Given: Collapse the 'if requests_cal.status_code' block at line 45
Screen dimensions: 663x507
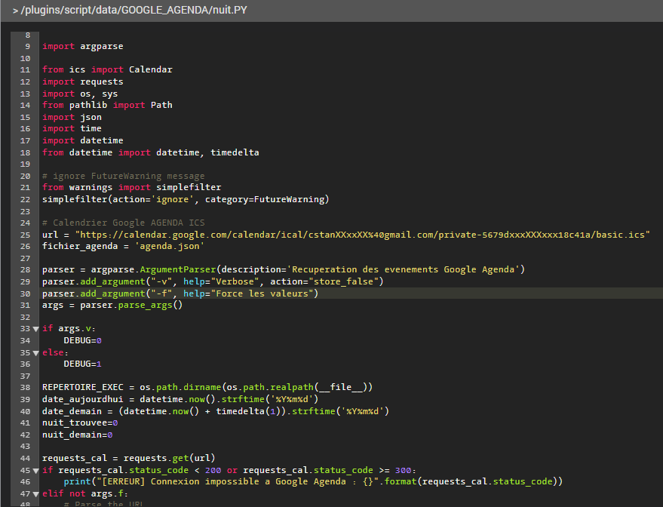Looking at the screenshot, I should tap(36, 471).
